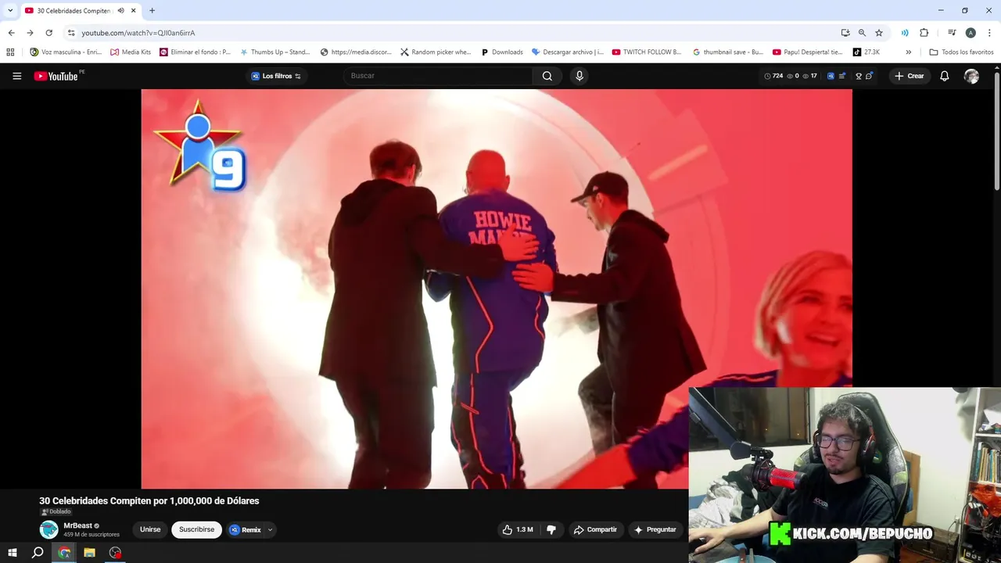Open Papu! Despierta! bookmark
This screenshot has width=1001, height=563.
tap(808, 52)
